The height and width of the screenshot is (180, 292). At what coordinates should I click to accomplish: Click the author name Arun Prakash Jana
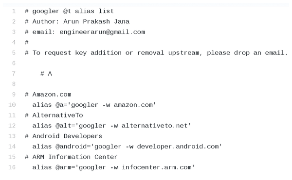click(x=96, y=22)
